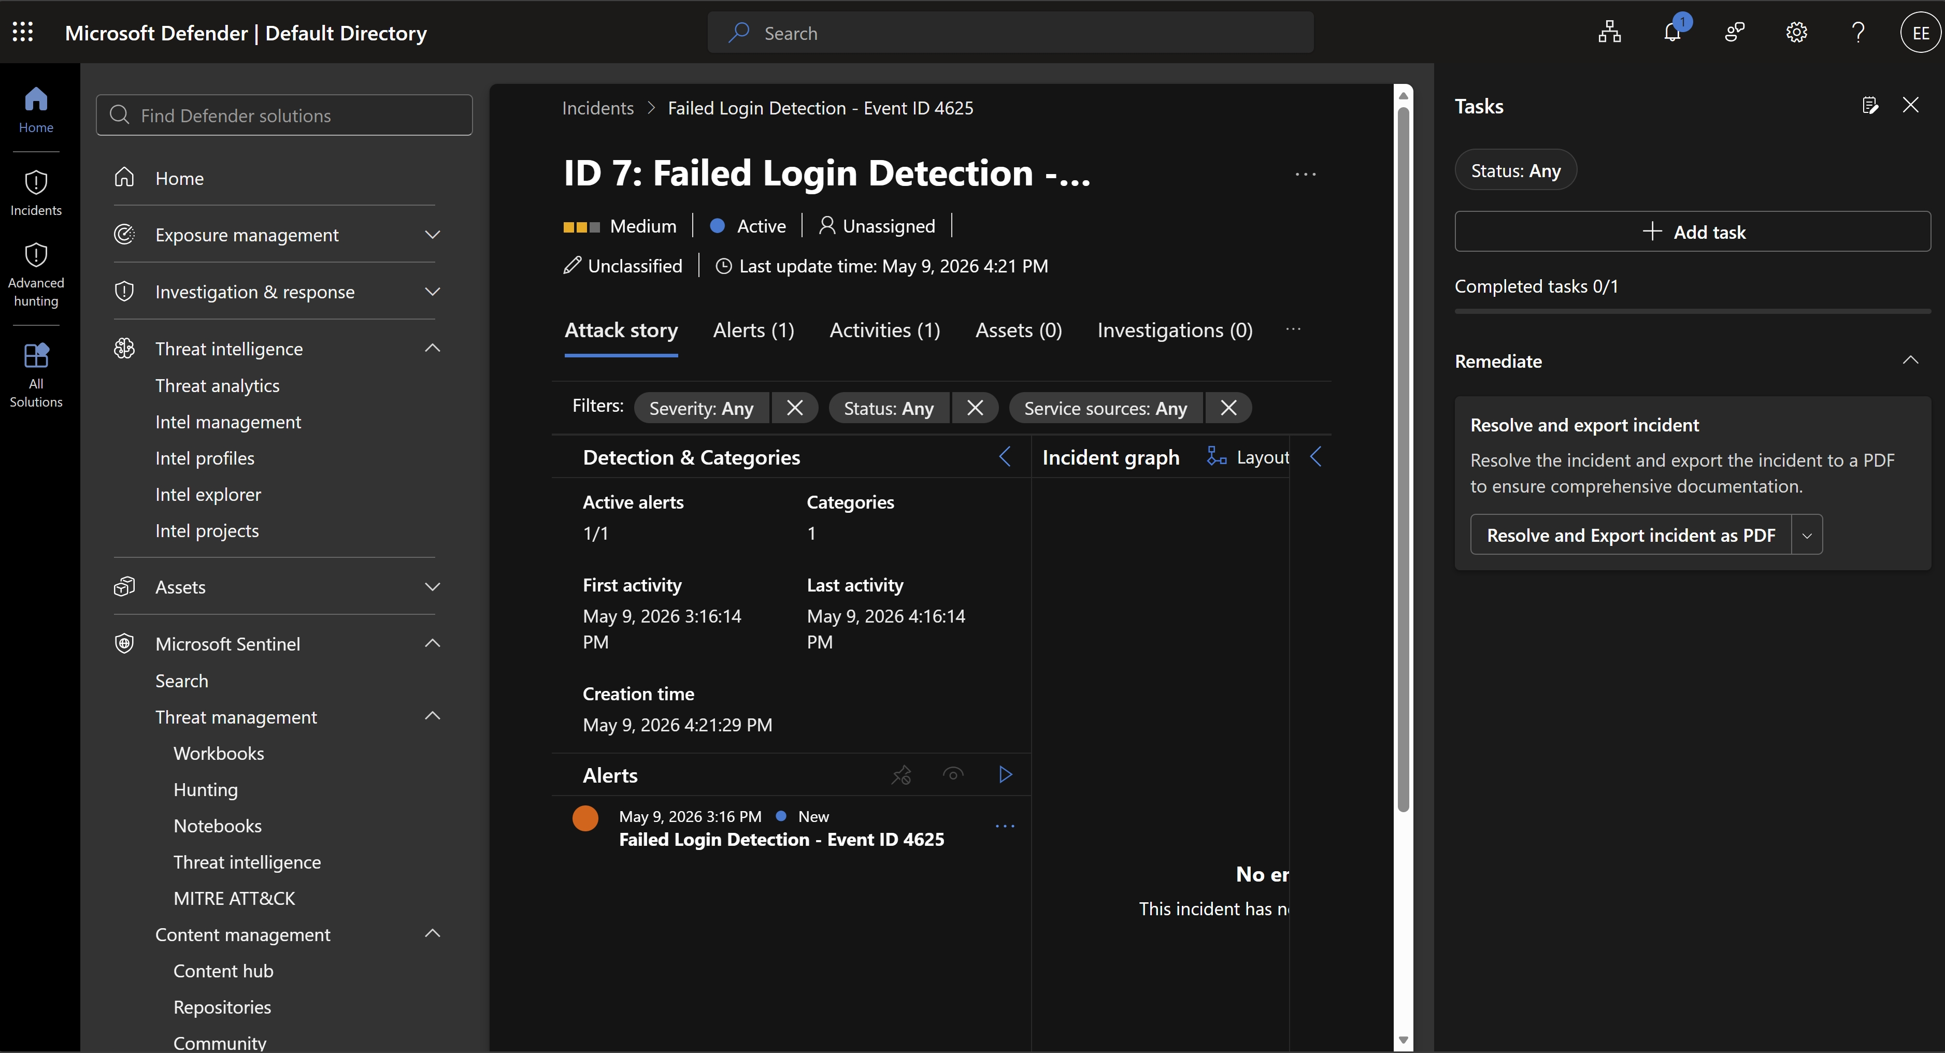This screenshot has height=1053, width=1945.
Task: Go to Incidents breadcrumb link
Action: [x=597, y=108]
